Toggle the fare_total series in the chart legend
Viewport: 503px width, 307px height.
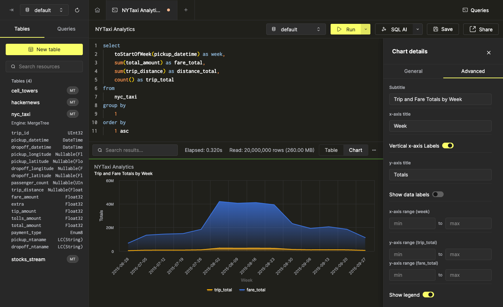point(252,290)
